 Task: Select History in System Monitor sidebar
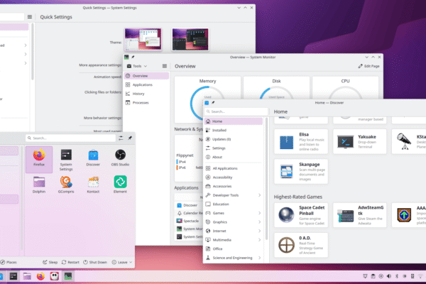click(x=146, y=94)
